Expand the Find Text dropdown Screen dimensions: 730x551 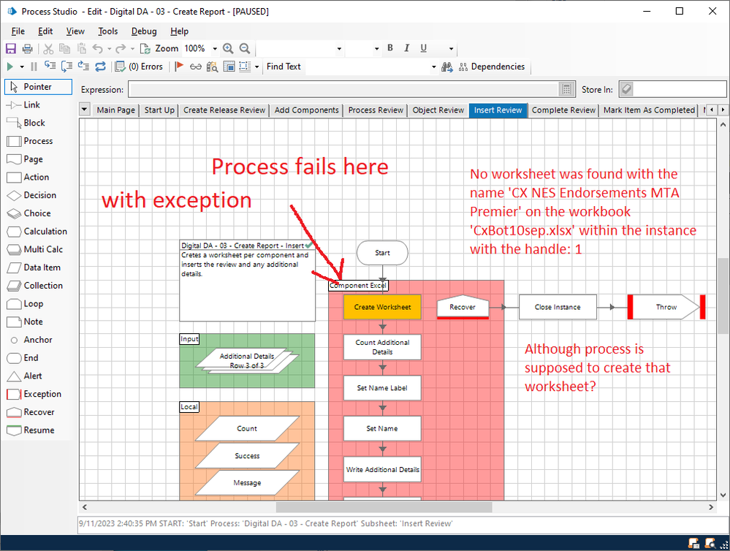coord(434,67)
